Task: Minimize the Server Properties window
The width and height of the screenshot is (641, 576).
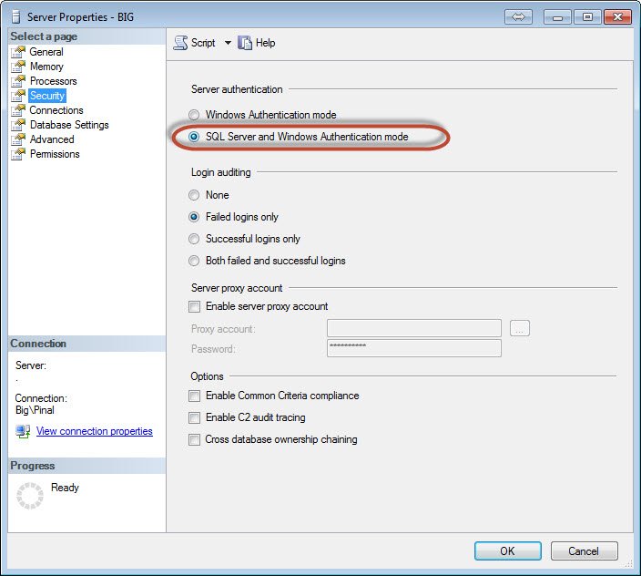Action: click(557, 17)
